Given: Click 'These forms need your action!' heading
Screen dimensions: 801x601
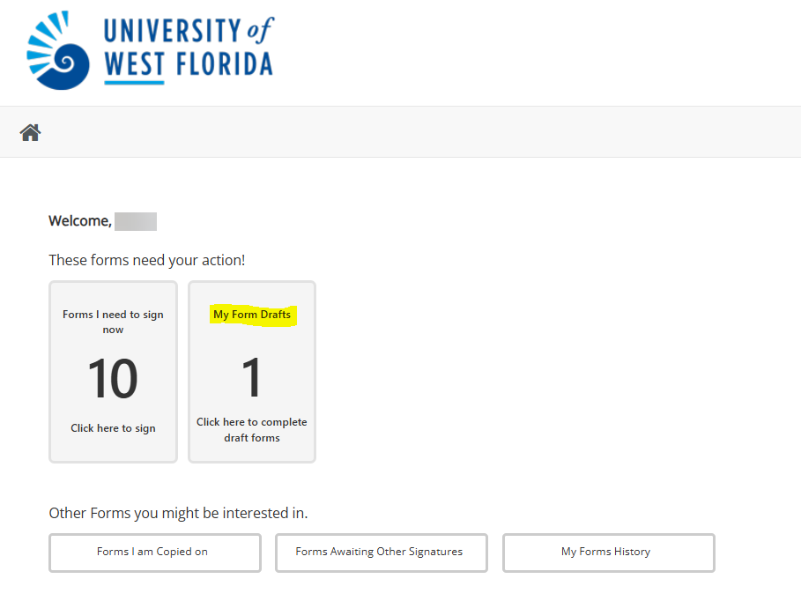Looking at the screenshot, I should [x=147, y=261].
